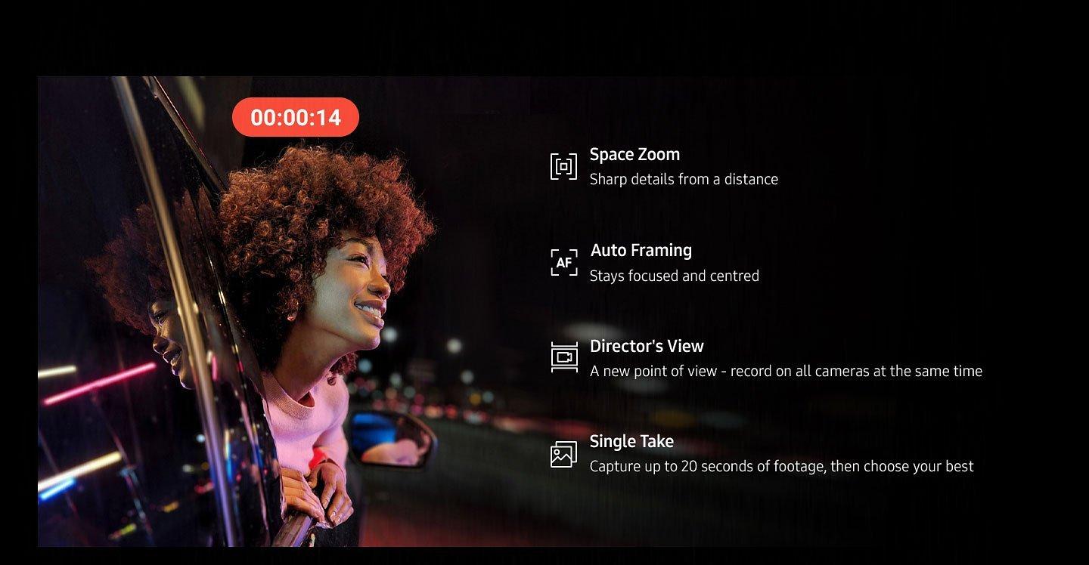Click the Director's View camera icon
1089x565 pixels.
click(563, 357)
